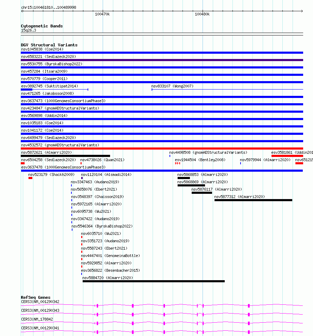Viewport: 313px width, 336px height.
Task: Open CERS3|NM_001290342 transcript label
Action: 40,302
